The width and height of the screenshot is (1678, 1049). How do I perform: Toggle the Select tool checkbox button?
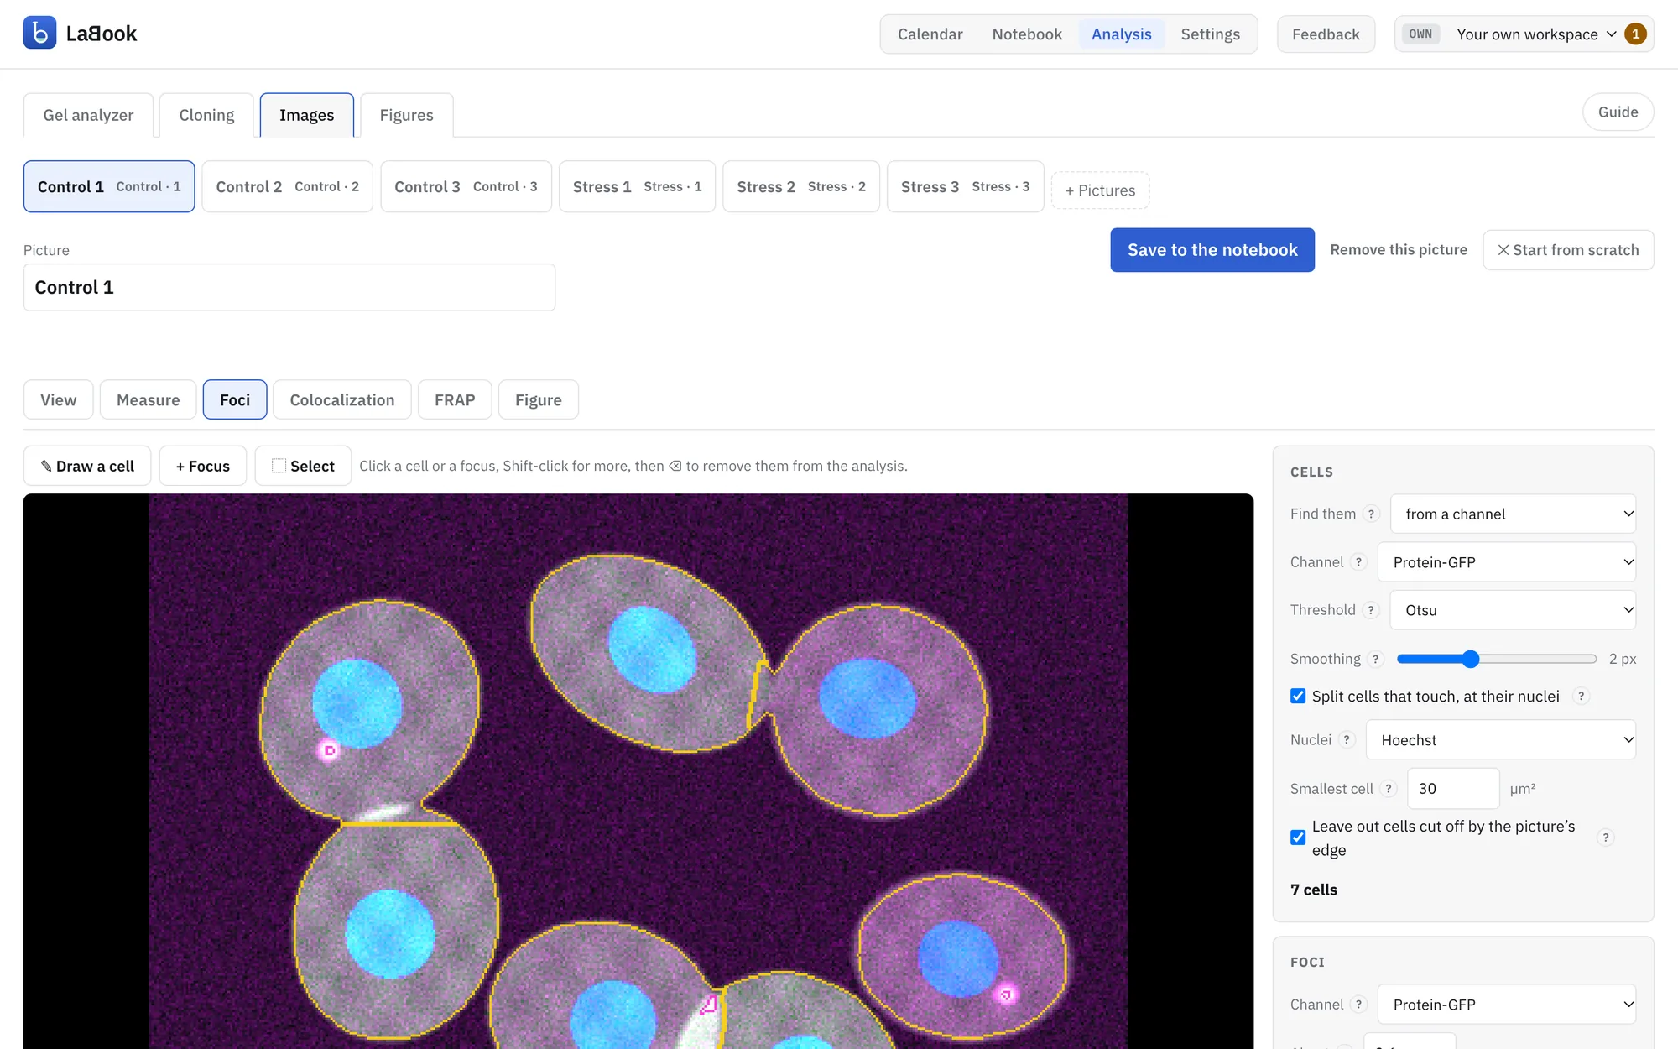click(x=303, y=466)
